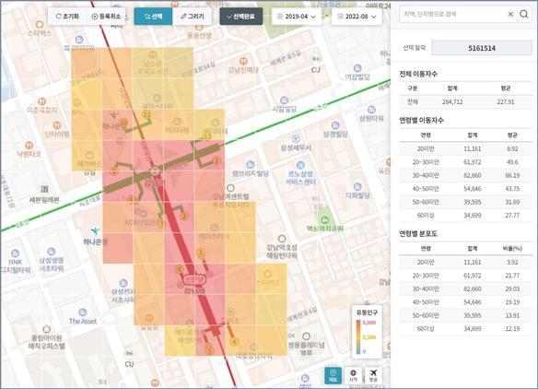Switch to the aerial airplane view icon
The height and width of the screenshot is (389, 538).
click(x=373, y=375)
